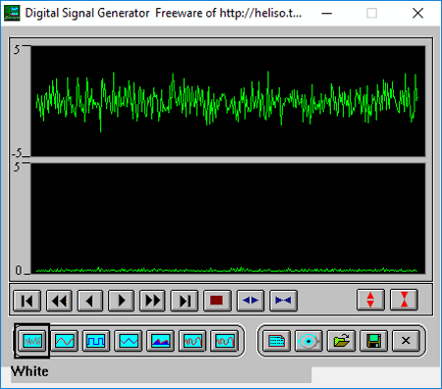This screenshot has height=389, width=442.
Task: Step backward one frame
Action: coord(90,301)
